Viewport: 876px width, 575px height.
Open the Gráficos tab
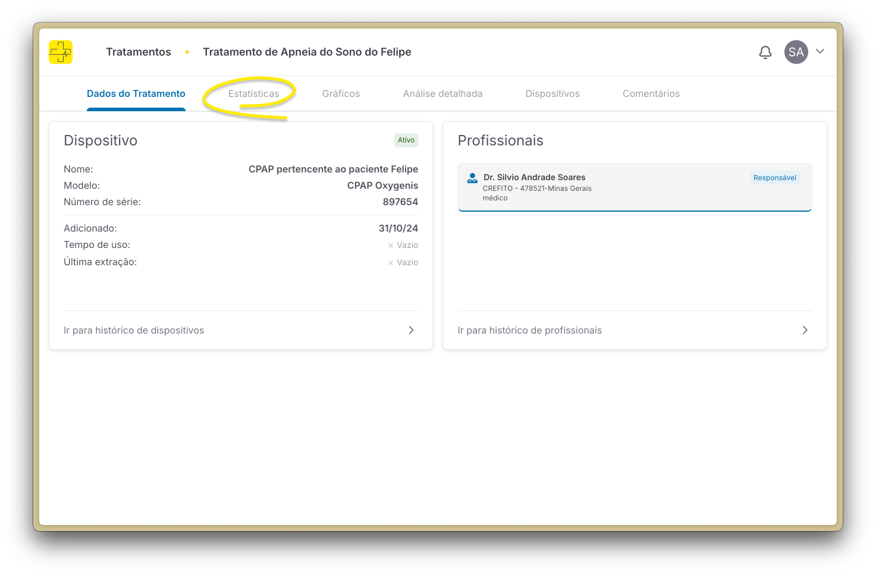(x=341, y=94)
